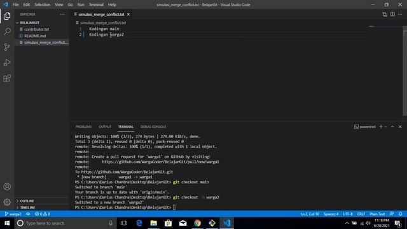The width and height of the screenshot is (407, 229).
Task: Open contributor.txt in the explorer
Action: (42, 29)
